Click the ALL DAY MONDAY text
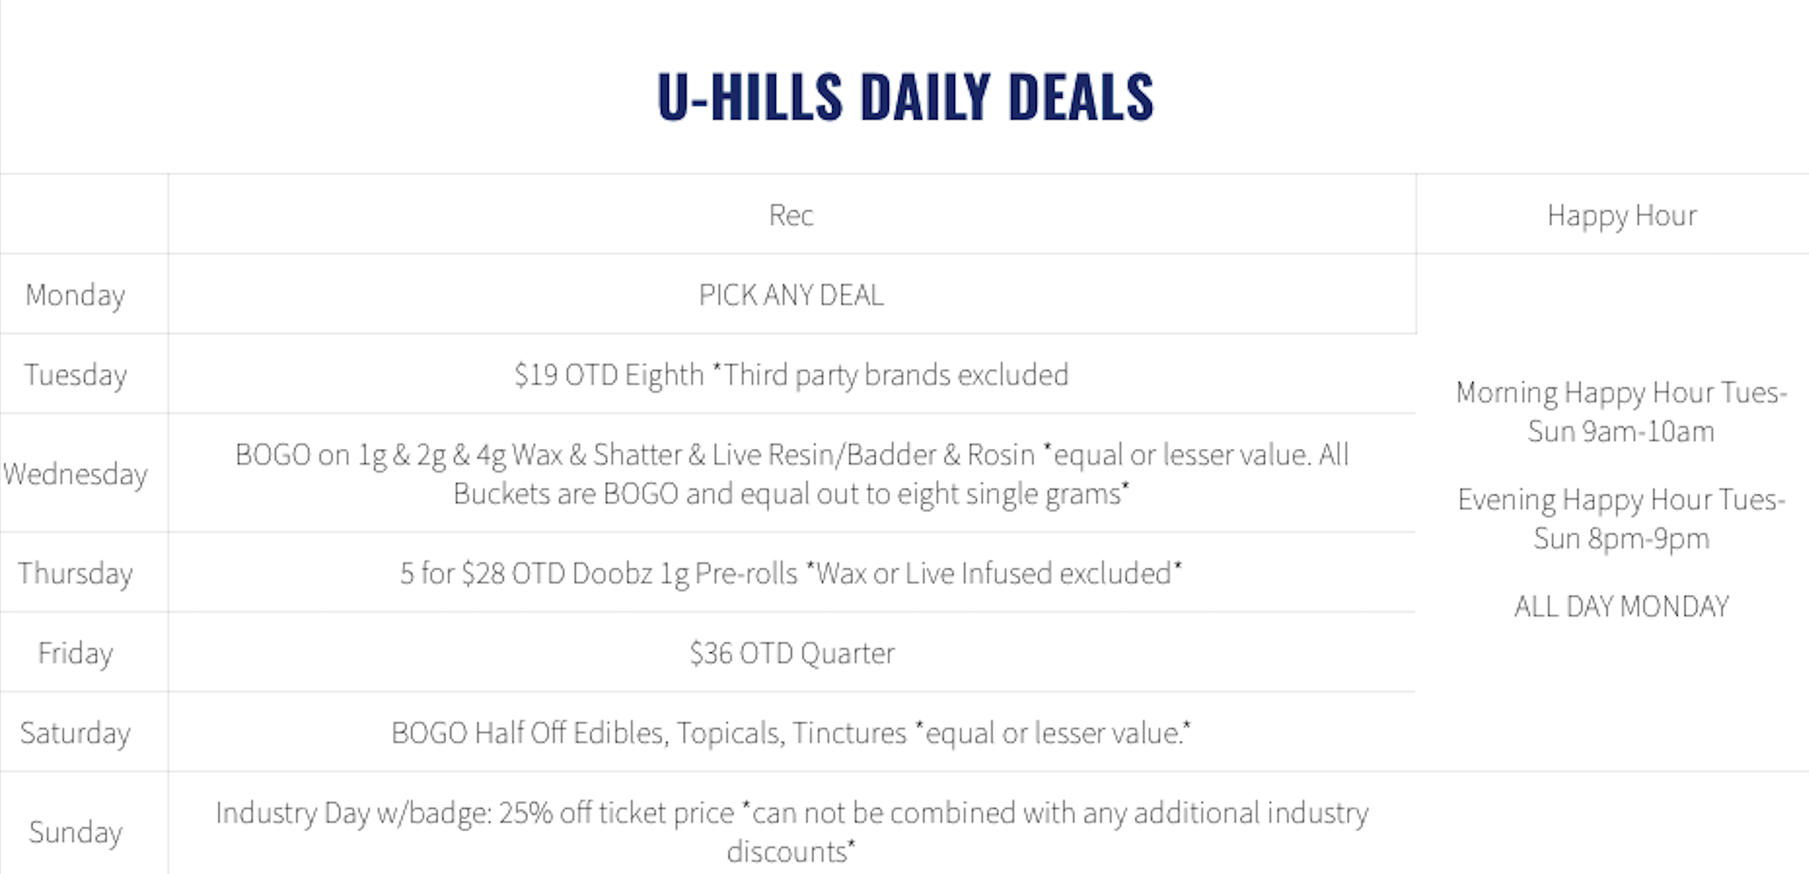This screenshot has height=874, width=1809. click(1621, 607)
